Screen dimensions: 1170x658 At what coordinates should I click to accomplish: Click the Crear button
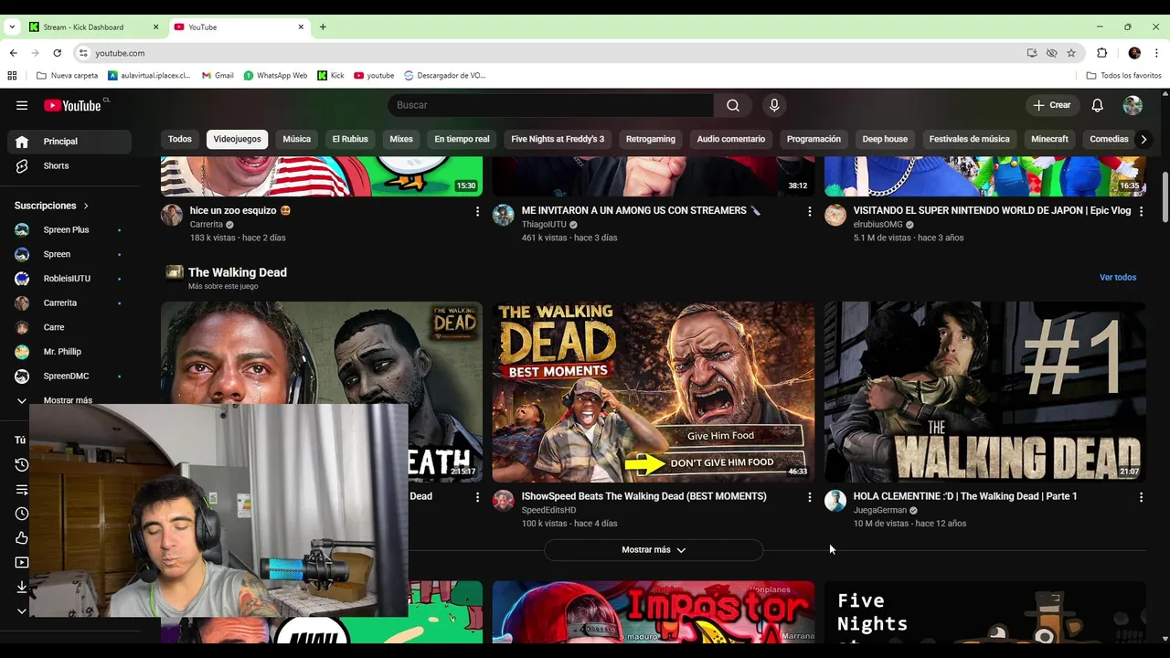(1053, 105)
